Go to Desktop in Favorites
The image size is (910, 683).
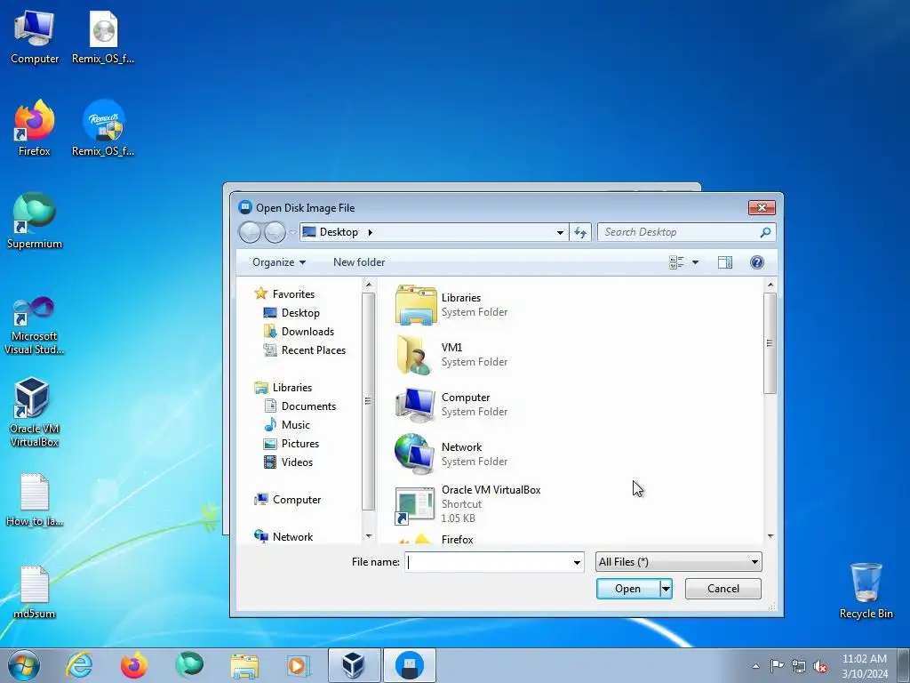291,312
